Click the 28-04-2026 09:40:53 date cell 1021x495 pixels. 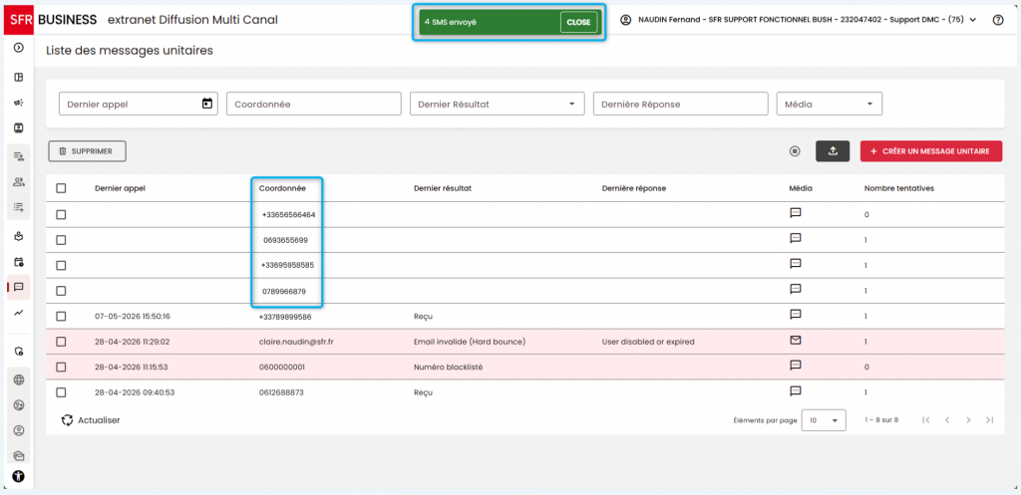coord(133,392)
